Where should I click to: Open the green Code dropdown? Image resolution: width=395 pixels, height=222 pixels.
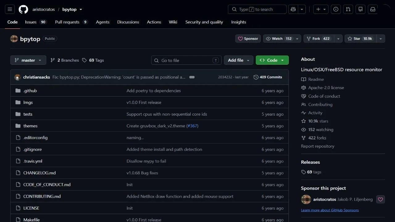click(272, 60)
